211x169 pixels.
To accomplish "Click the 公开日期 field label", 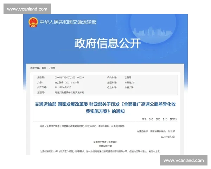I will 42,87.
